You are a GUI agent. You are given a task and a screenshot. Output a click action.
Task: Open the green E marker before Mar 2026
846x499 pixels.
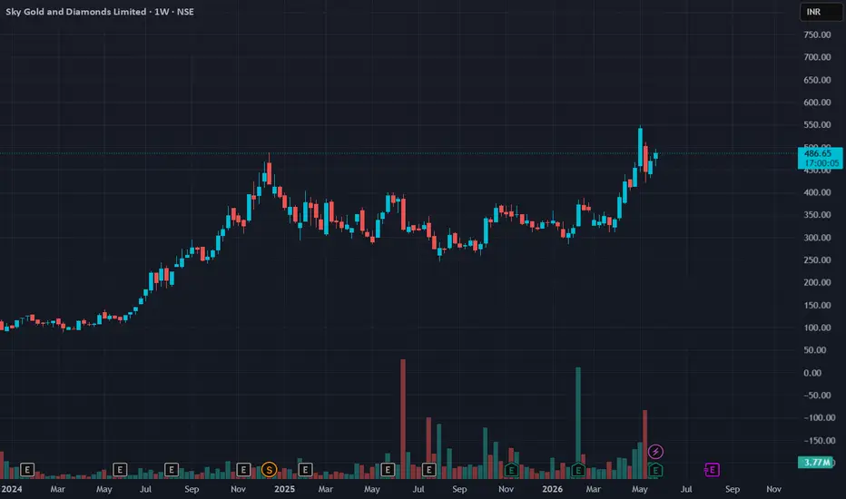[578, 470]
